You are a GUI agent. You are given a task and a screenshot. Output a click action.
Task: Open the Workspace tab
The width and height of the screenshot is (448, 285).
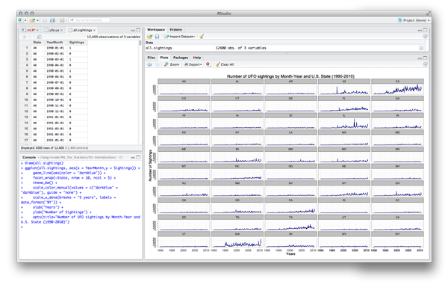click(156, 29)
